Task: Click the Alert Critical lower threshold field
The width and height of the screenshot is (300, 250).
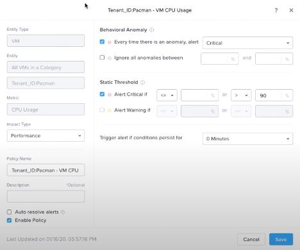Action: point(199,96)
